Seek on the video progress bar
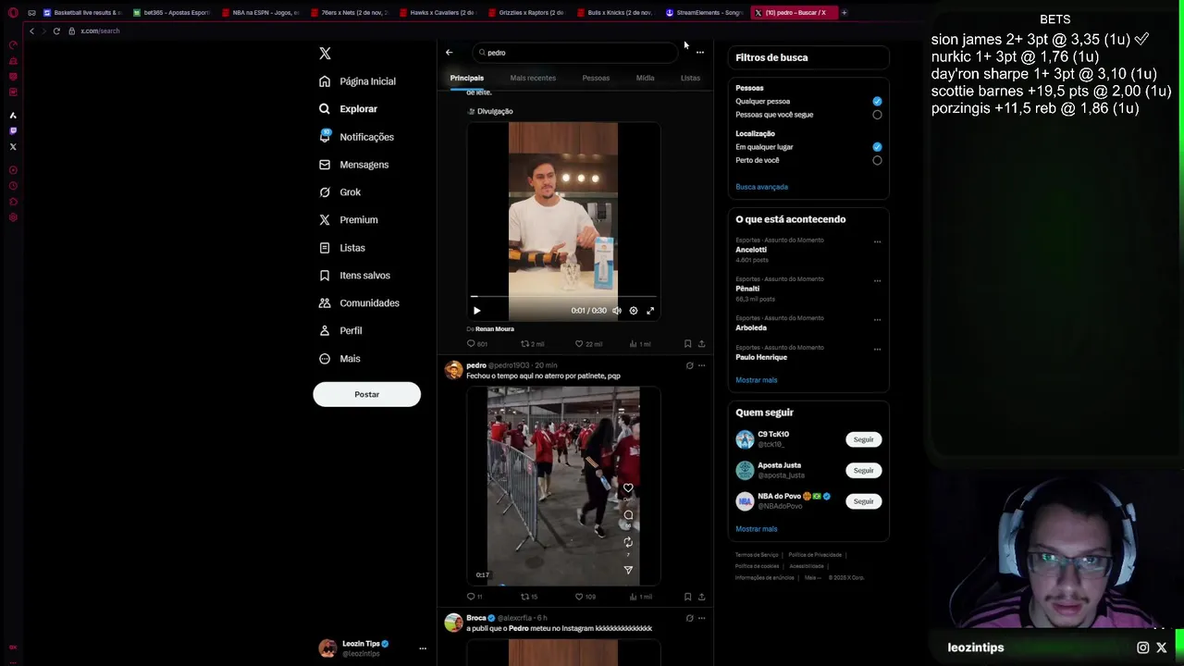Image resolution: width=1184 pixels, height=666 pixels. tap(563, 297)
